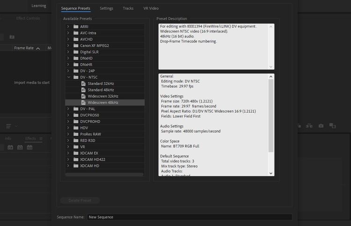
Task: Open the Effects panel menu icon
Action: coord(41,139)
